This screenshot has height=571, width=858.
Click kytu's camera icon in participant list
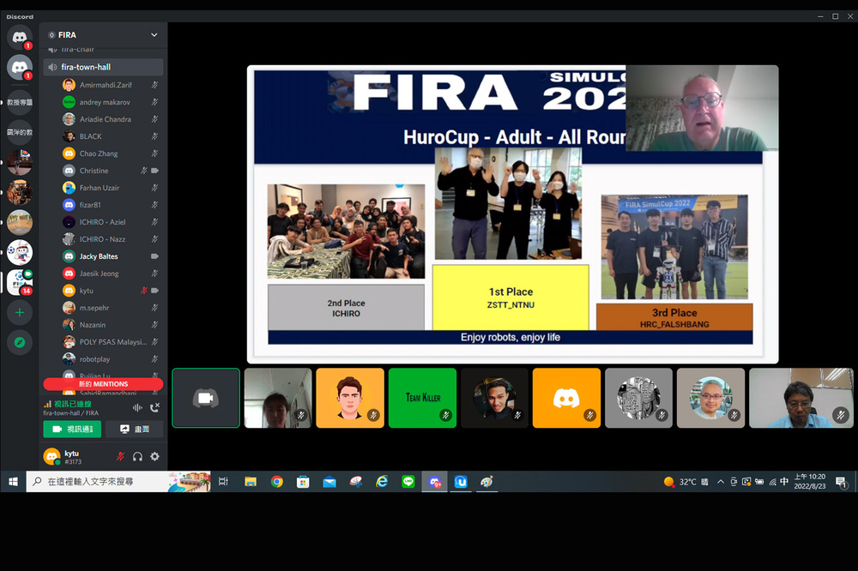pos(154,291)
